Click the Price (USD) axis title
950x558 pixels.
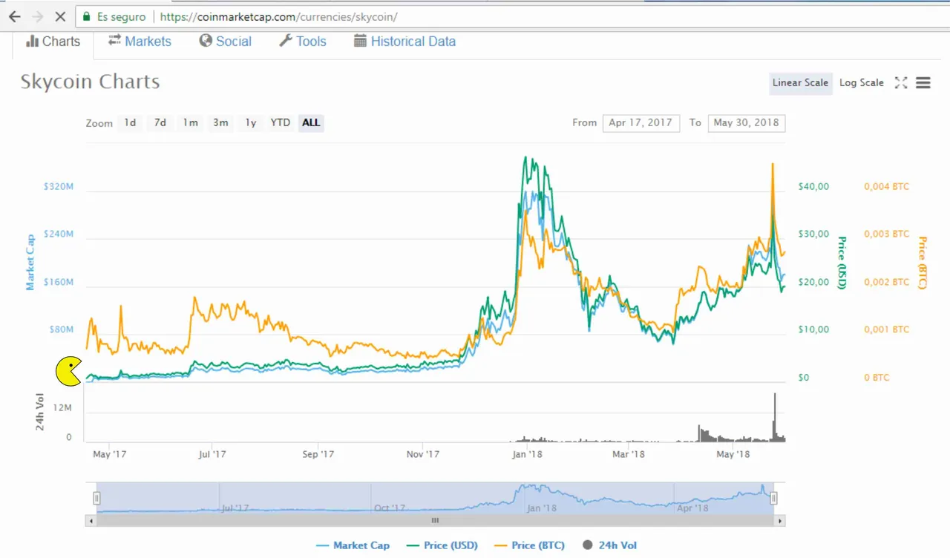click(x=842, y=263)
